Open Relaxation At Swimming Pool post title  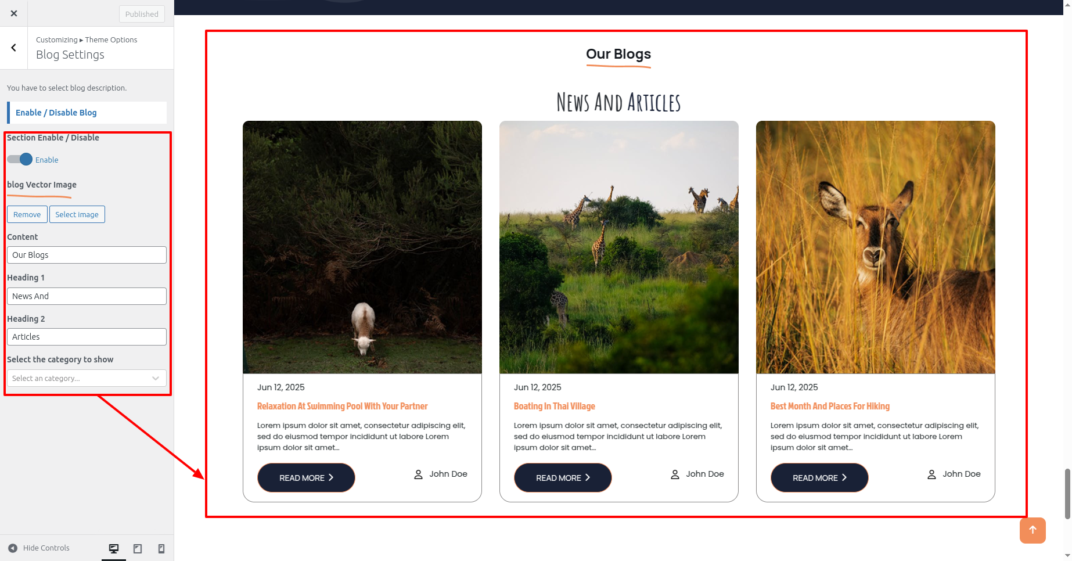click(x=342, y=406)
